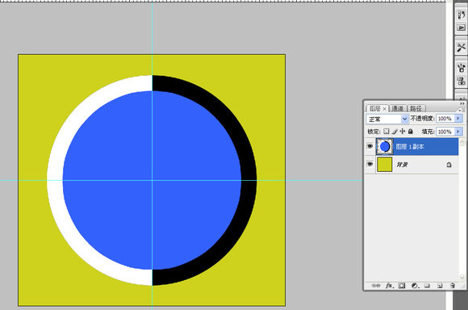This screenshot has width=468, height=310.
Task: Create new fill or adjustment layer
Action: tap(415, 286)
